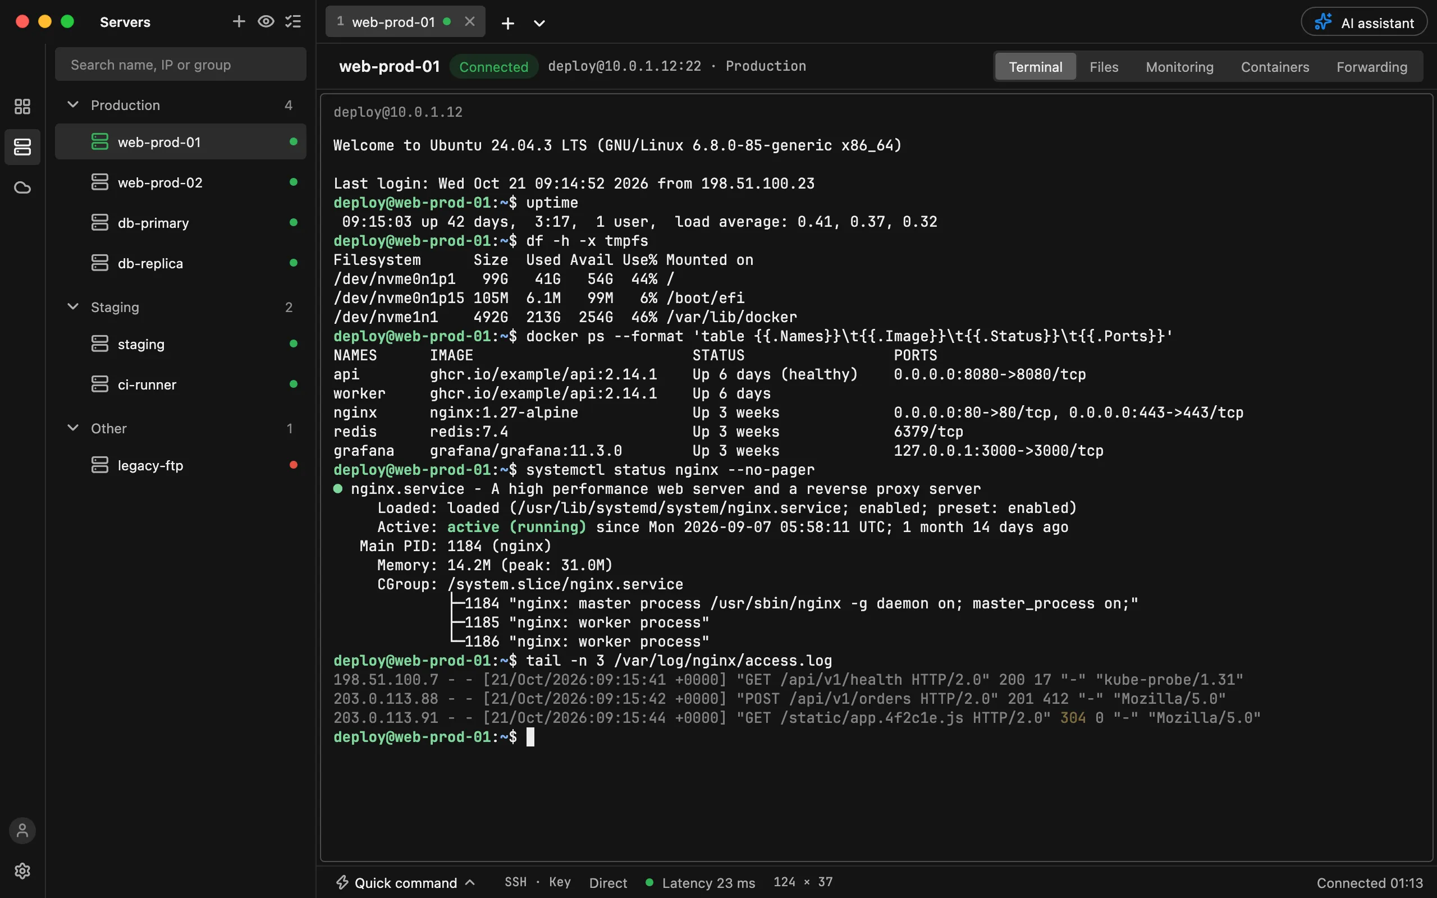Open the user account icon
The image size is (1437, 898).
point(22,830)
